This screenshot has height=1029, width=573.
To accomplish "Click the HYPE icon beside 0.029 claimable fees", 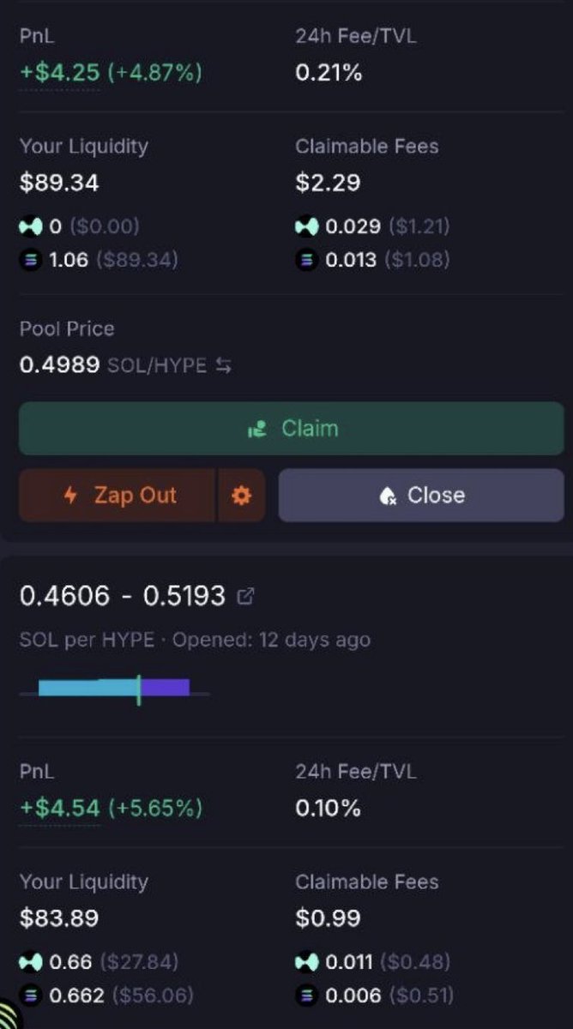I will pyautogui.click(x=306, y=226).
